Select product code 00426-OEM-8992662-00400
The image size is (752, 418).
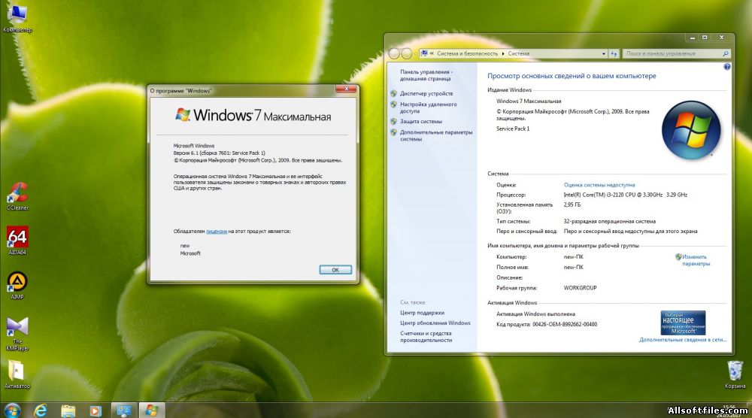565,324
